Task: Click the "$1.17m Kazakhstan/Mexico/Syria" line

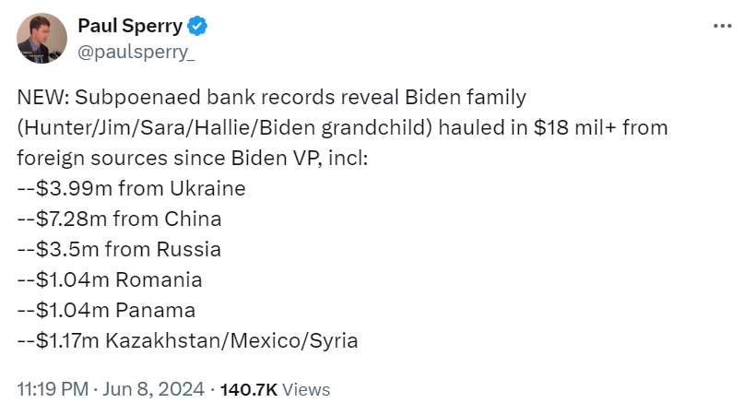Action: (x=187, y=340)
